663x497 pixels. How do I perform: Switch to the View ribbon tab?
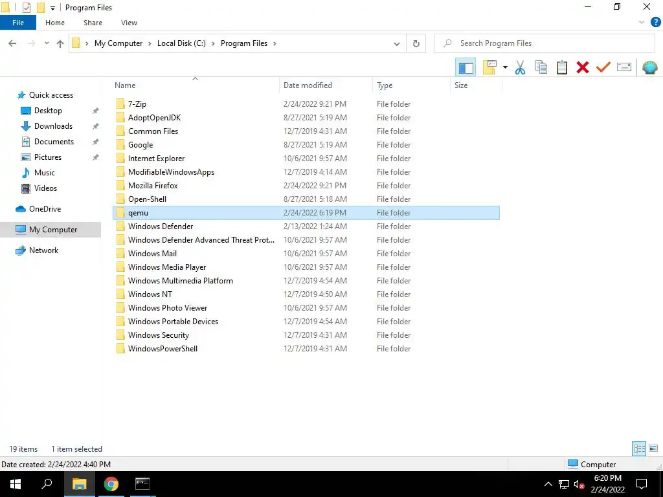coord(129,23)
